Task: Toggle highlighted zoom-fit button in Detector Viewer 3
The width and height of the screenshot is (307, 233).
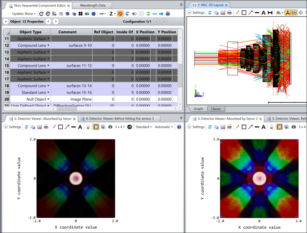Action: pyautogui.click(x=279, y=127)
